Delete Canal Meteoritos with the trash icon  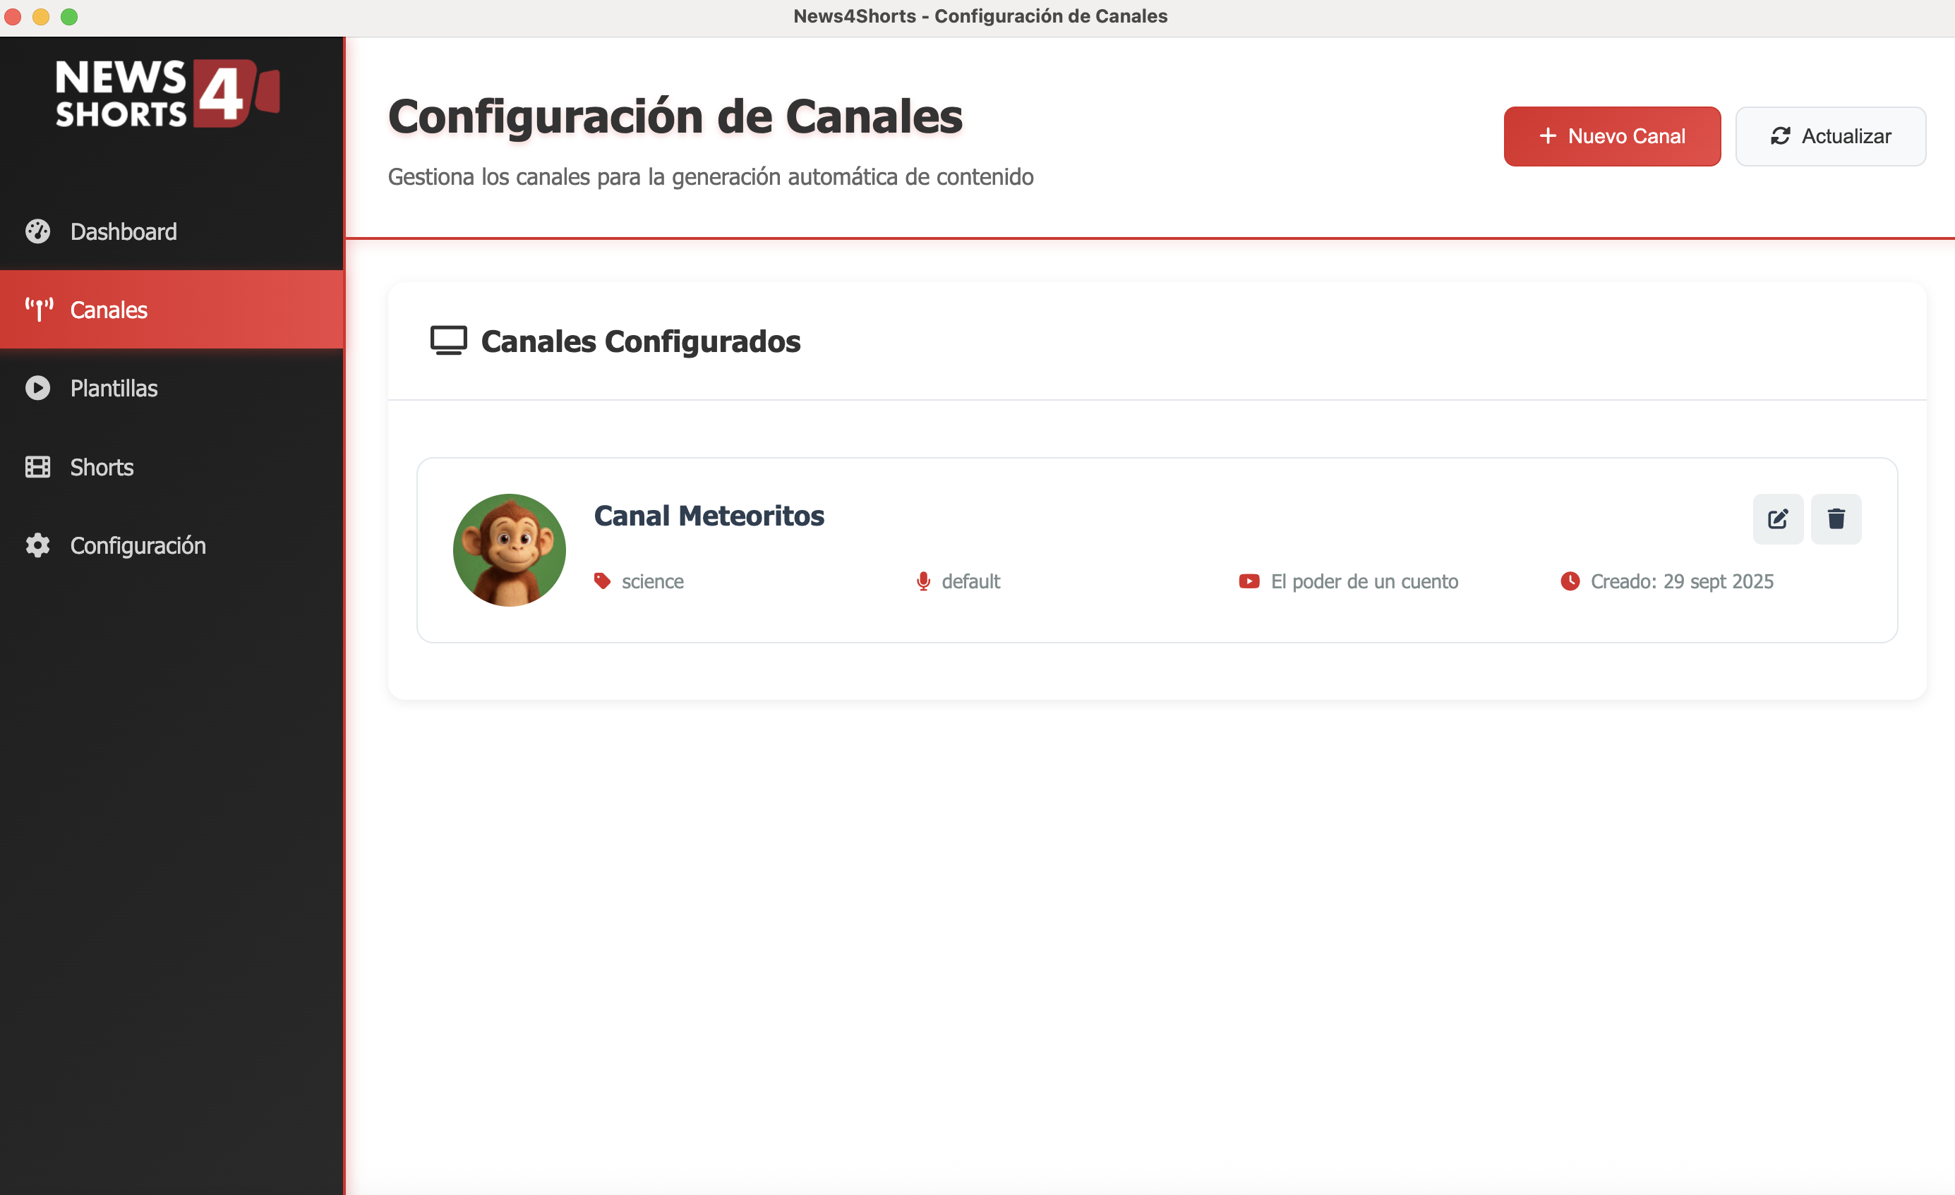pos(1836,518)
